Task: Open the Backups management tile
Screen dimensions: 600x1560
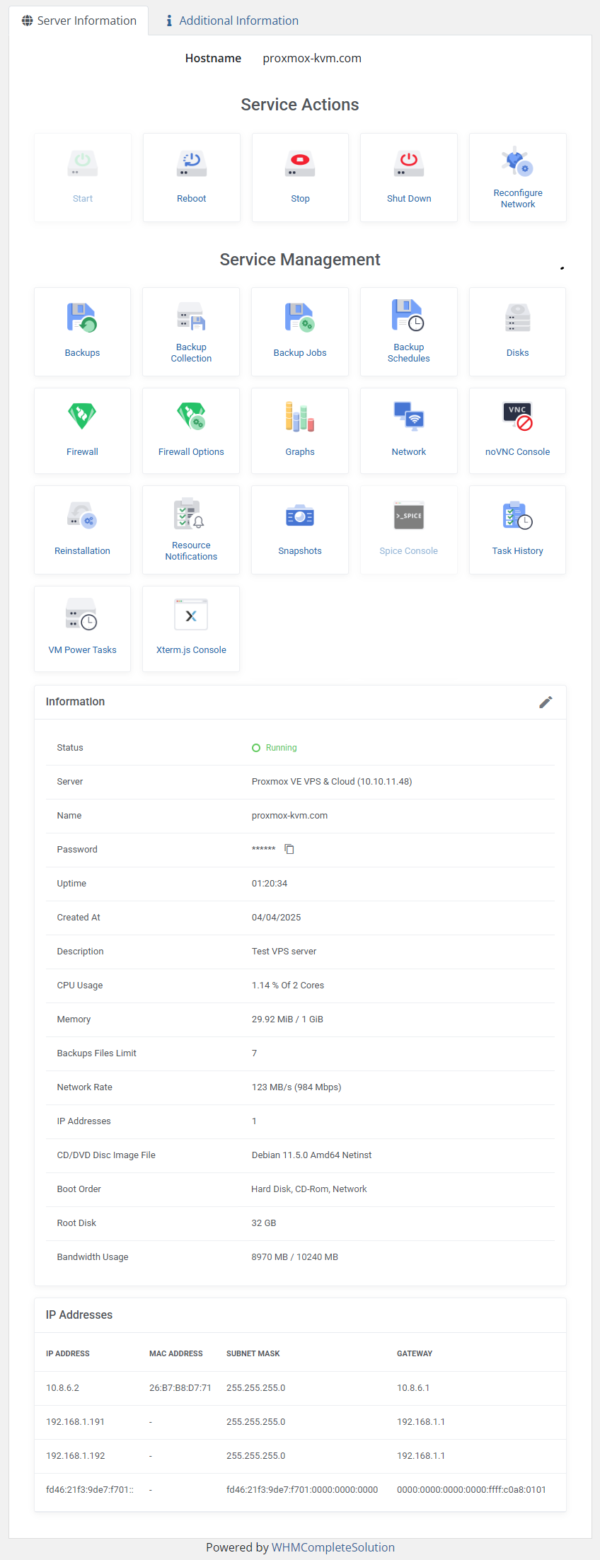Action: (x=82, y=332)
